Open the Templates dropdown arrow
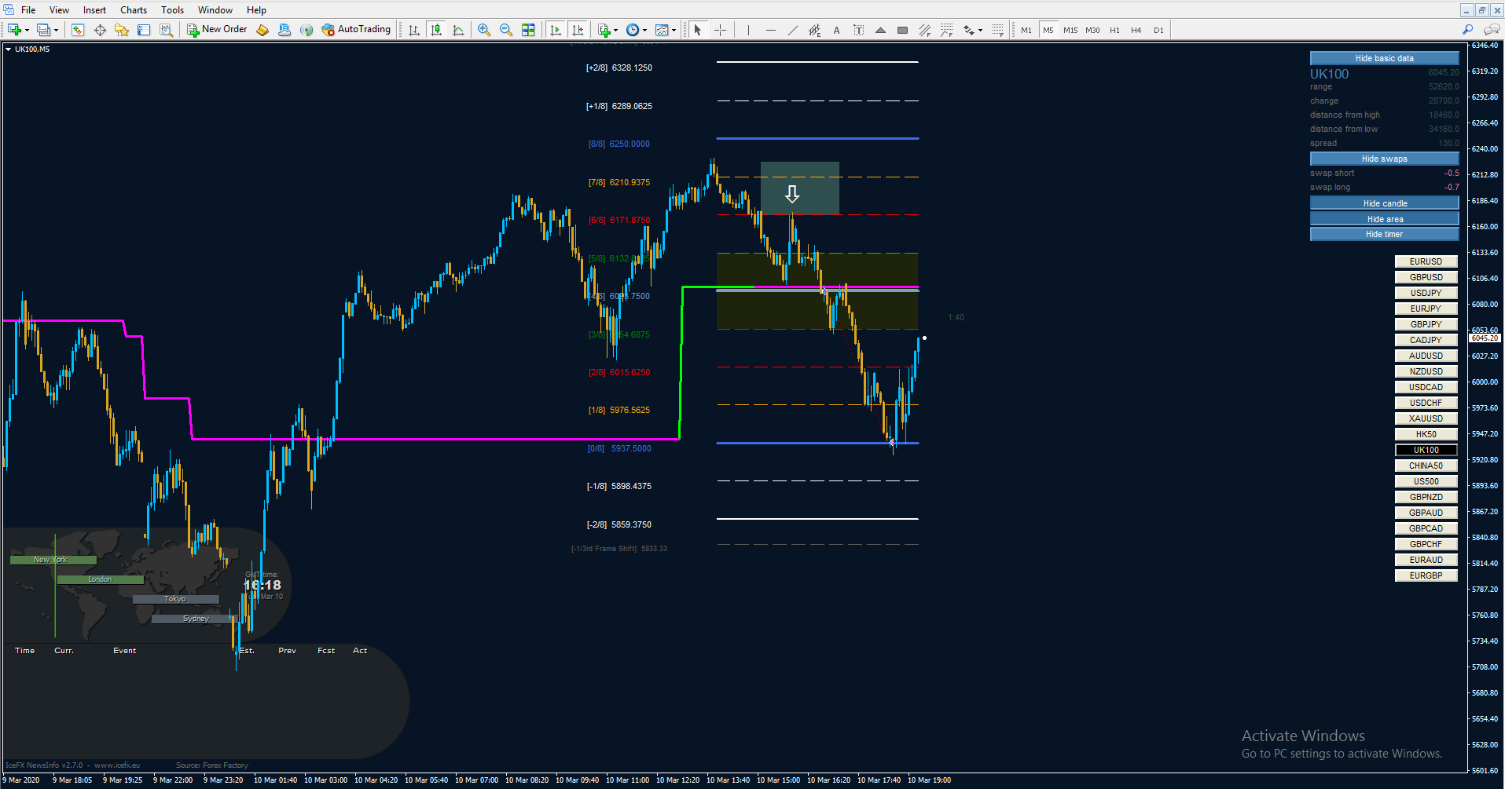This screenshot has height=789, width=1505. click(x=674, y=31)
